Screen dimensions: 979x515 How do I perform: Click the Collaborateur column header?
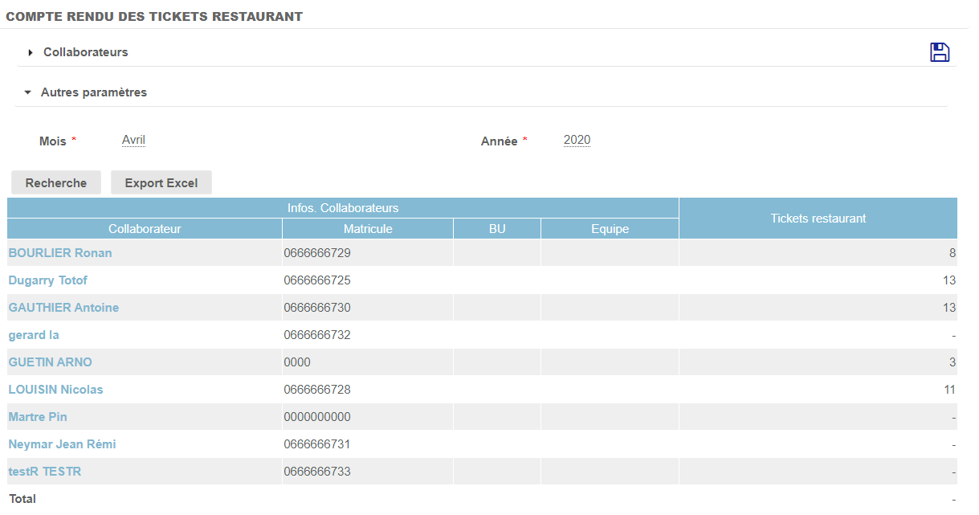point(145,229)
